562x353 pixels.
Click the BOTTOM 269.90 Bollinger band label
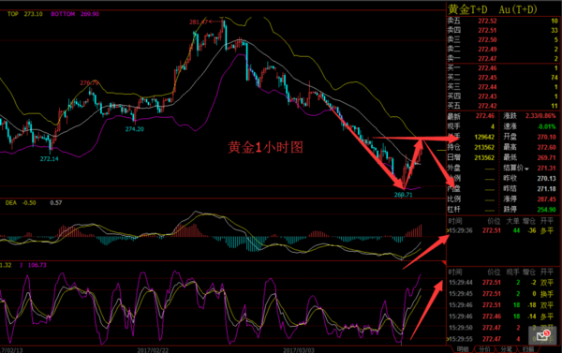coord(75,14)
